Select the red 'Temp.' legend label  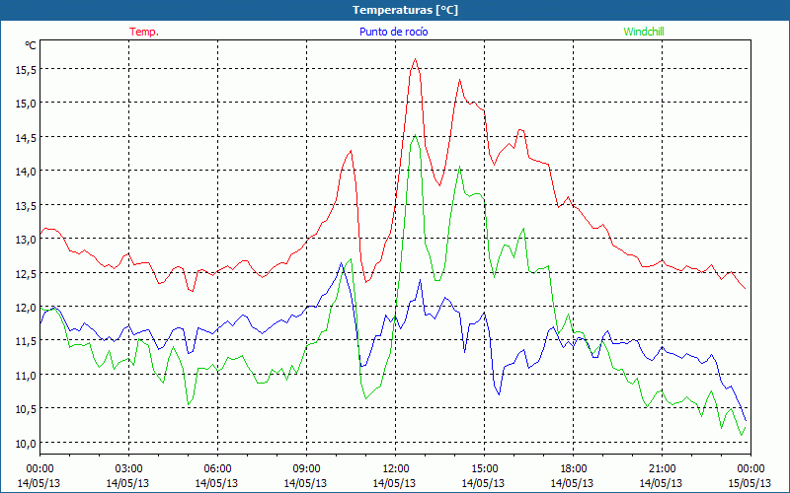tap(144, 32)
